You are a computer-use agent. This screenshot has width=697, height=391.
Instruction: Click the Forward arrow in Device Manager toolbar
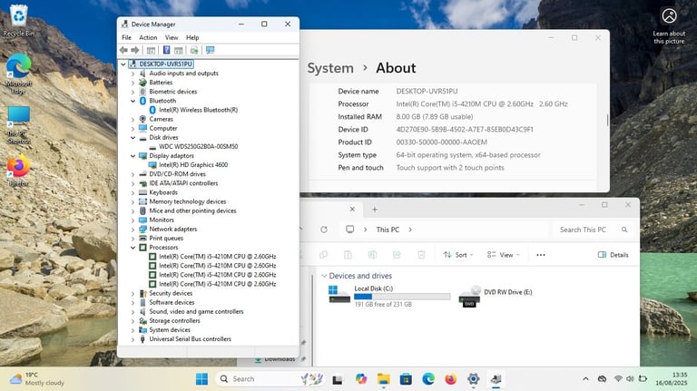pos(134,50)
